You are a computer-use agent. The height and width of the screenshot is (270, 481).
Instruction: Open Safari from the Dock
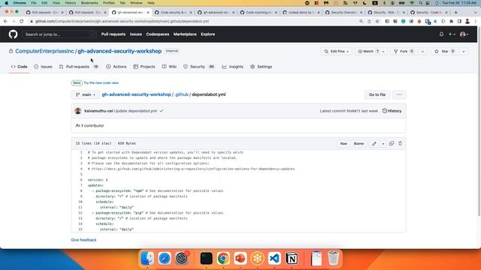pyautogui.click(x=165, y=258)
